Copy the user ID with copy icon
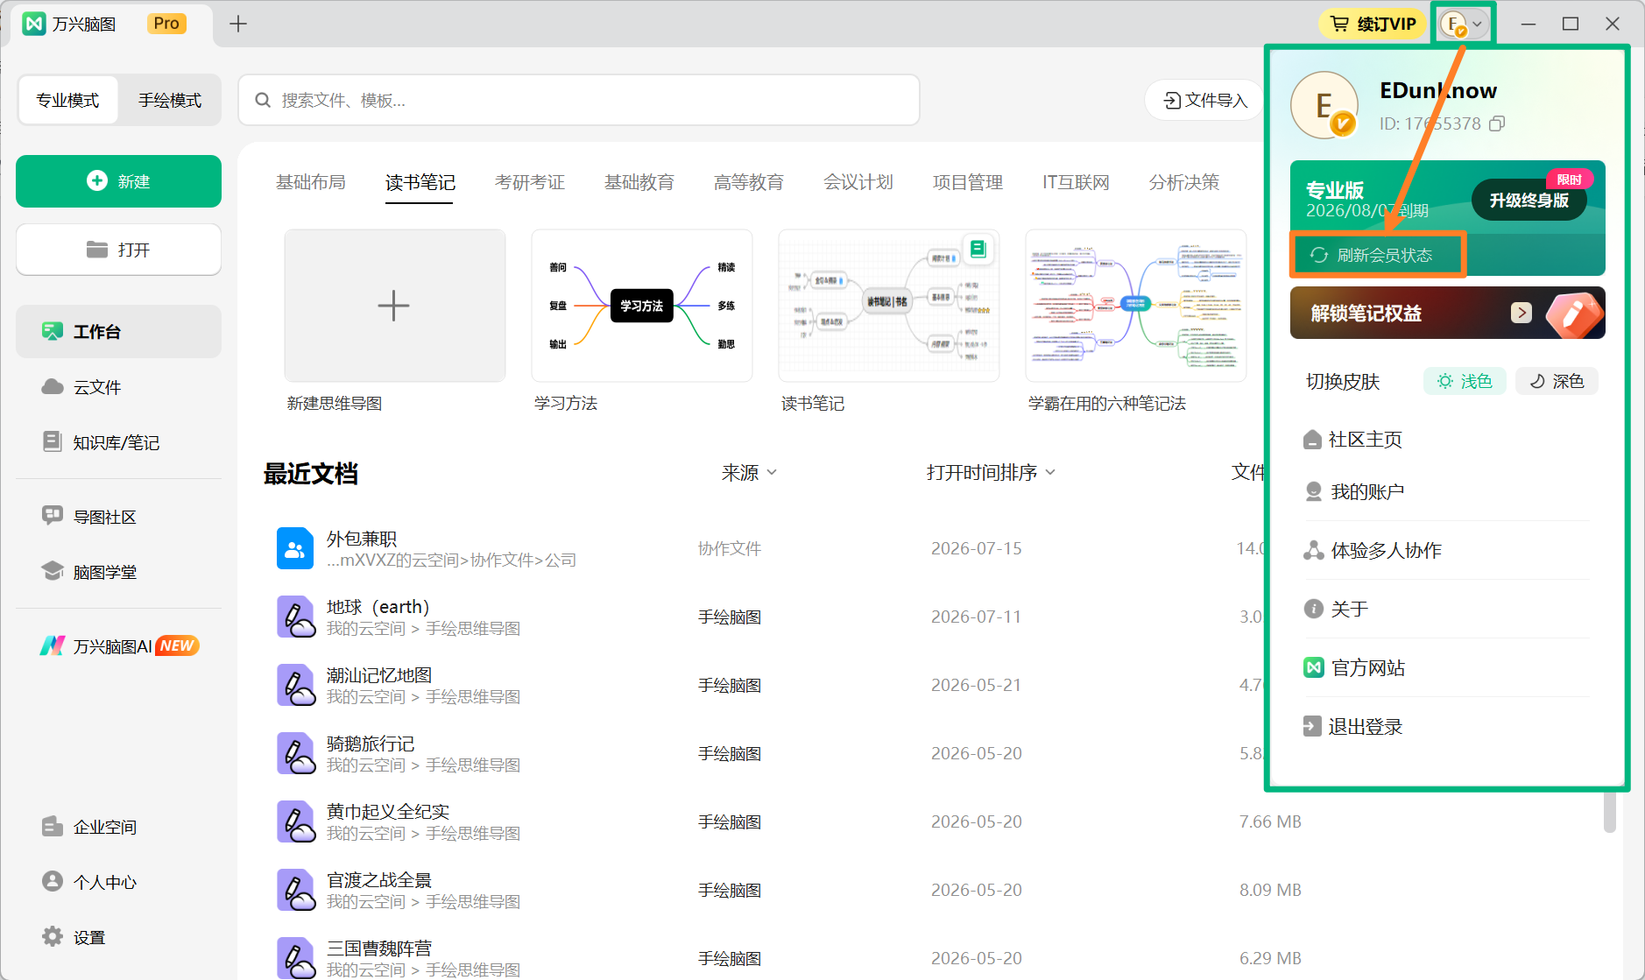The image size is (1645, 980). pos(1497,123)
